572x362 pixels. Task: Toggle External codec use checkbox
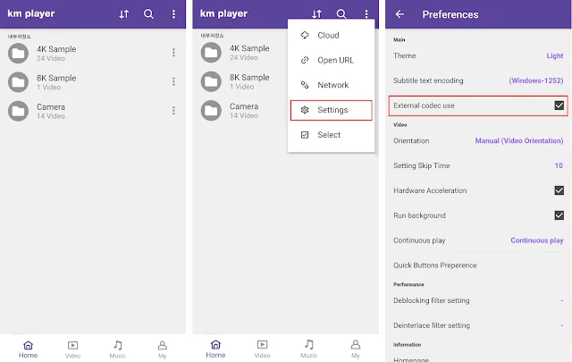click(559, 105)
